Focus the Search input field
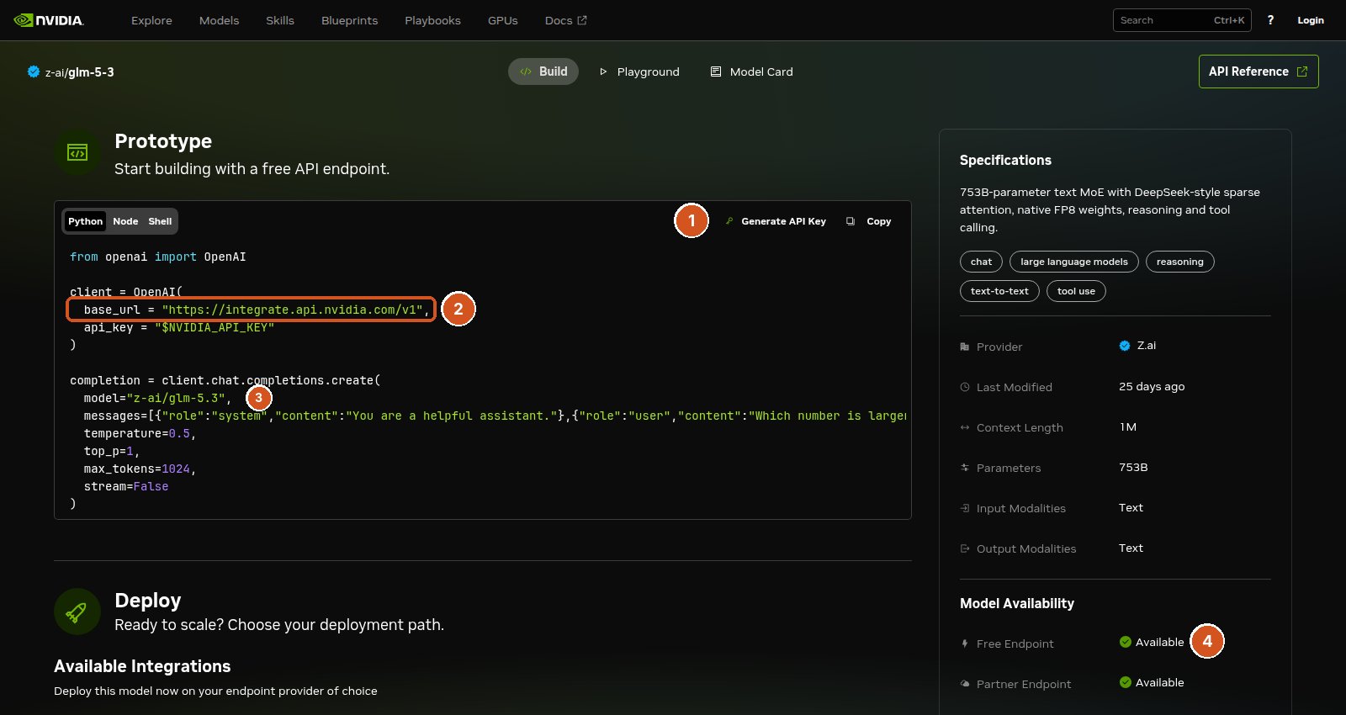Image resolution: width=1346 pixels, height=715 pixels. 1182,20
